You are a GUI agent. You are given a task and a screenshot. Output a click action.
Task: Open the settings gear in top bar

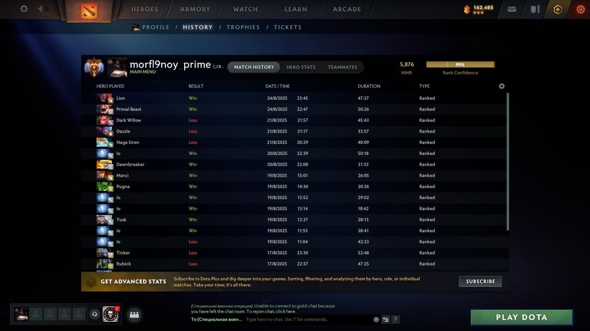point(23,9)
